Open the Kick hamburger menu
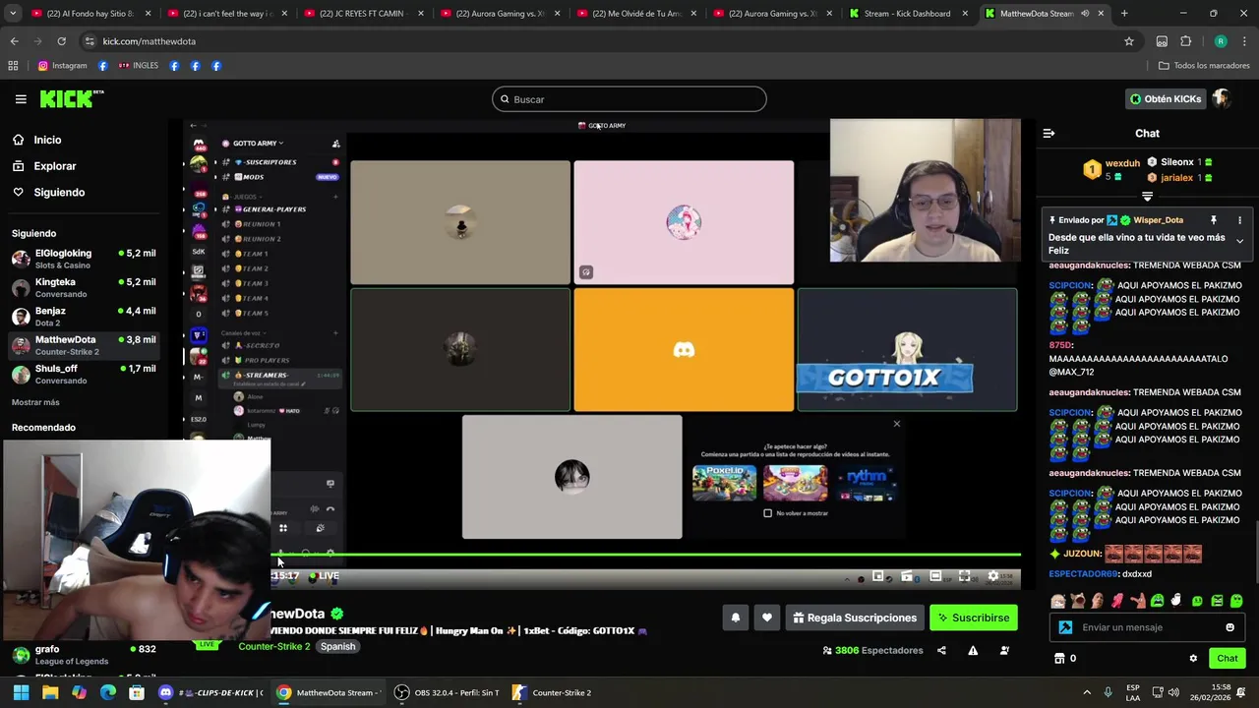 [x=21, y=99]
